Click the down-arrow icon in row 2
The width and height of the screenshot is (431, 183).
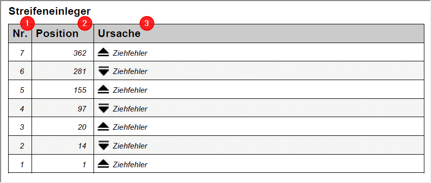coord(103,145)
